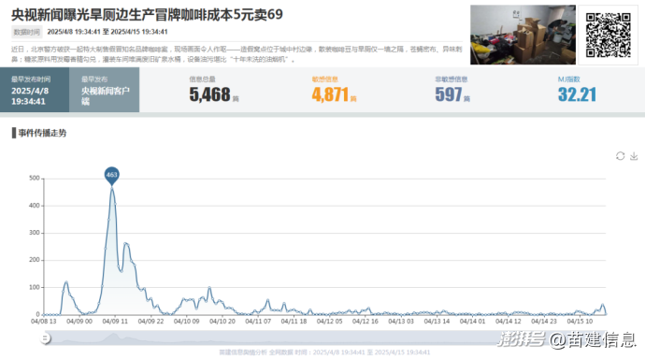Select the 非敏感信息 597 statistic

452,90
